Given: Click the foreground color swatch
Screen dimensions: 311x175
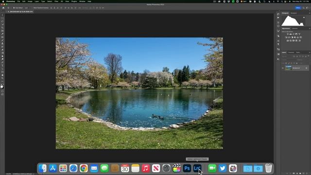Looking at the screenshot, I should tap(1, 87).
